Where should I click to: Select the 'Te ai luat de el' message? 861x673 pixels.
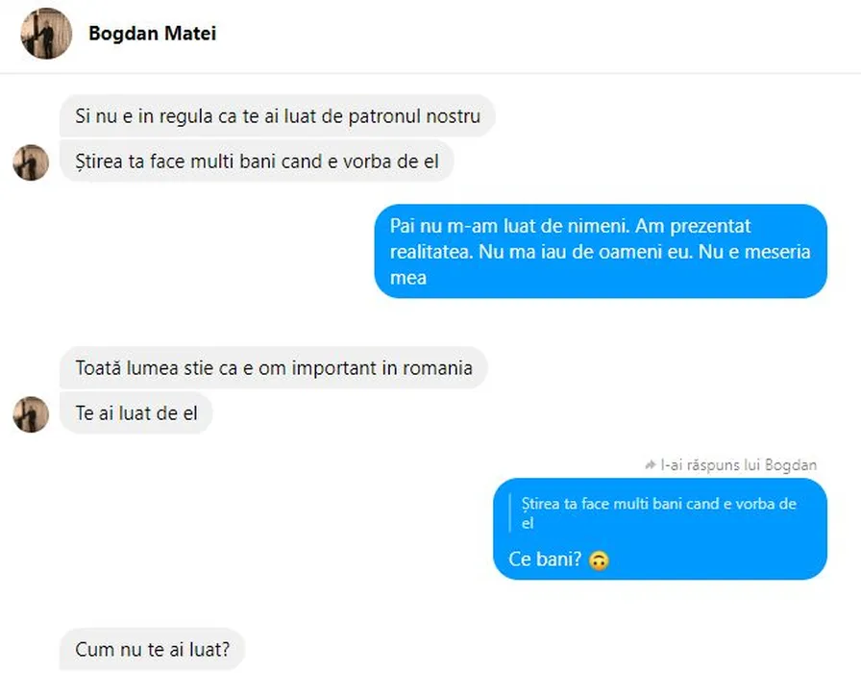point(135,414)
